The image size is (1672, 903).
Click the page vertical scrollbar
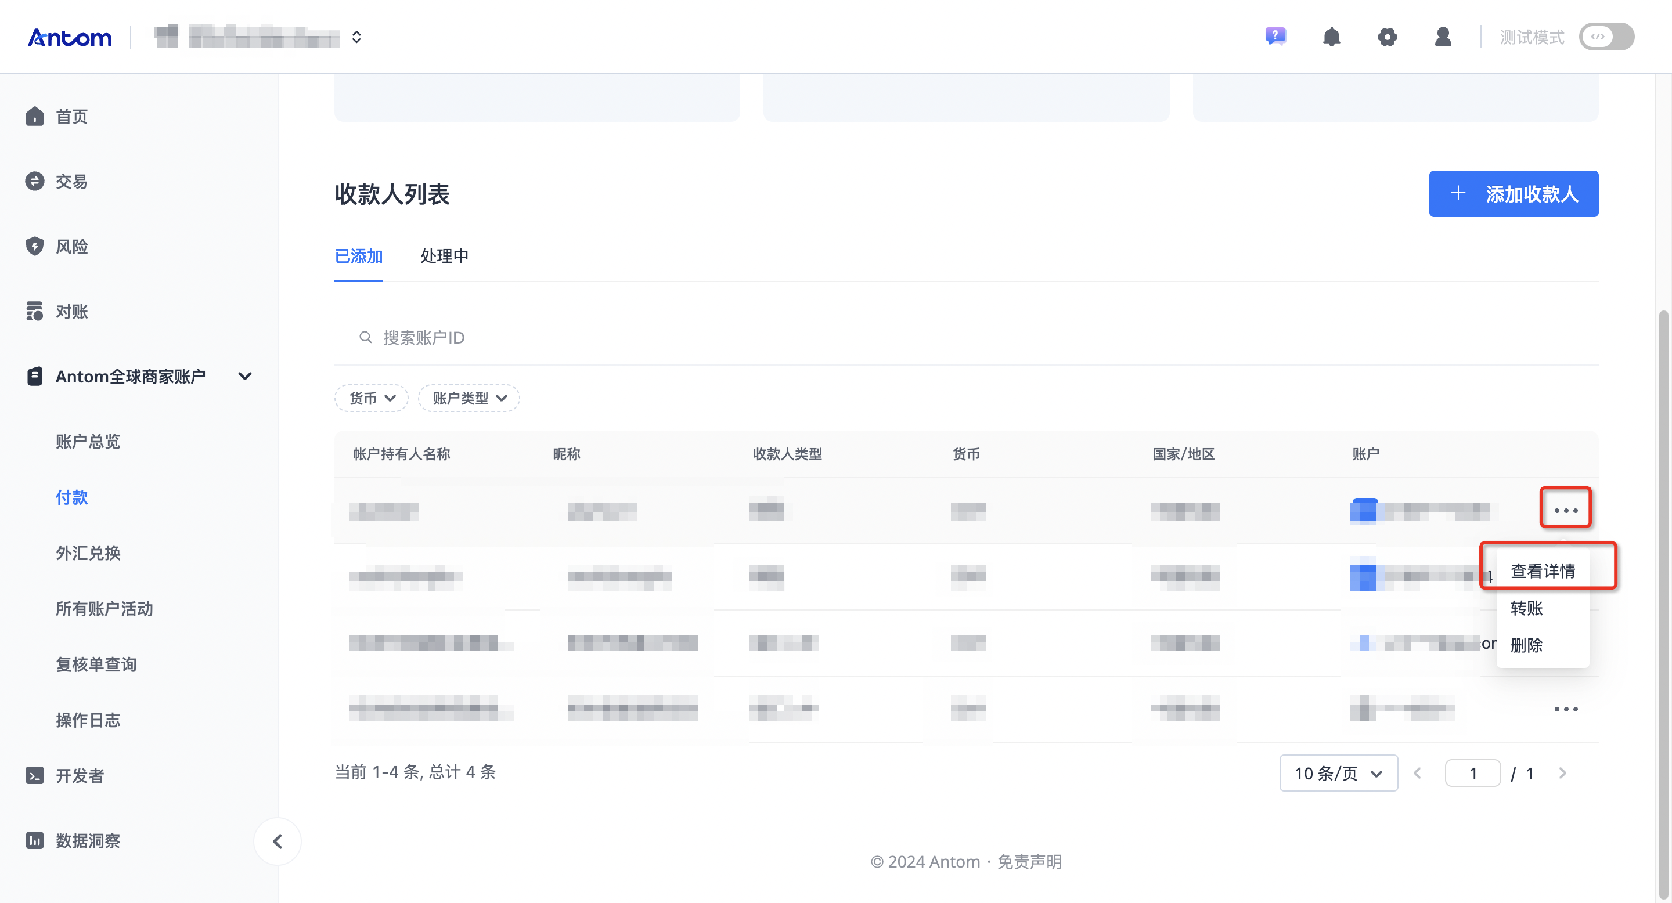click(x=1664, y=604)
